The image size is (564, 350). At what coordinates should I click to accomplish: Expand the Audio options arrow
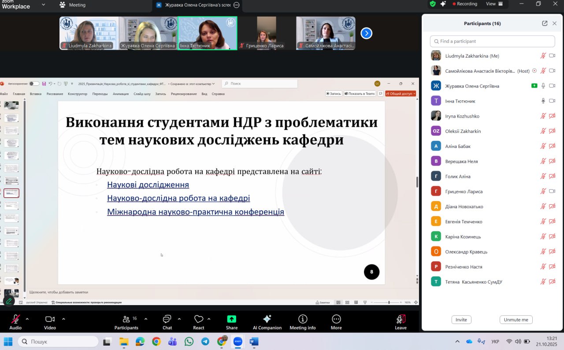tap(27, 319)
